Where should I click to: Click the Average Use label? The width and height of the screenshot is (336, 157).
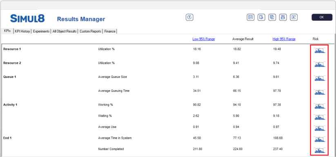107,127
